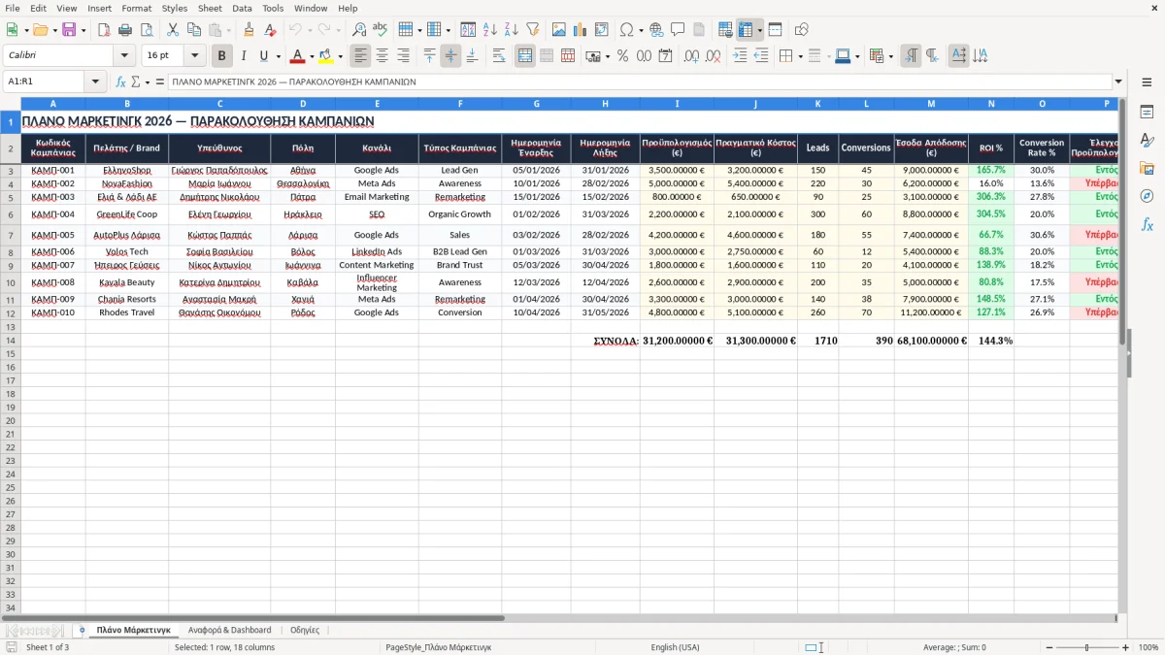The width and height of the screenshot is (1165, 655).
Task: Click the English (USA) language status
Action: point(675,647)
